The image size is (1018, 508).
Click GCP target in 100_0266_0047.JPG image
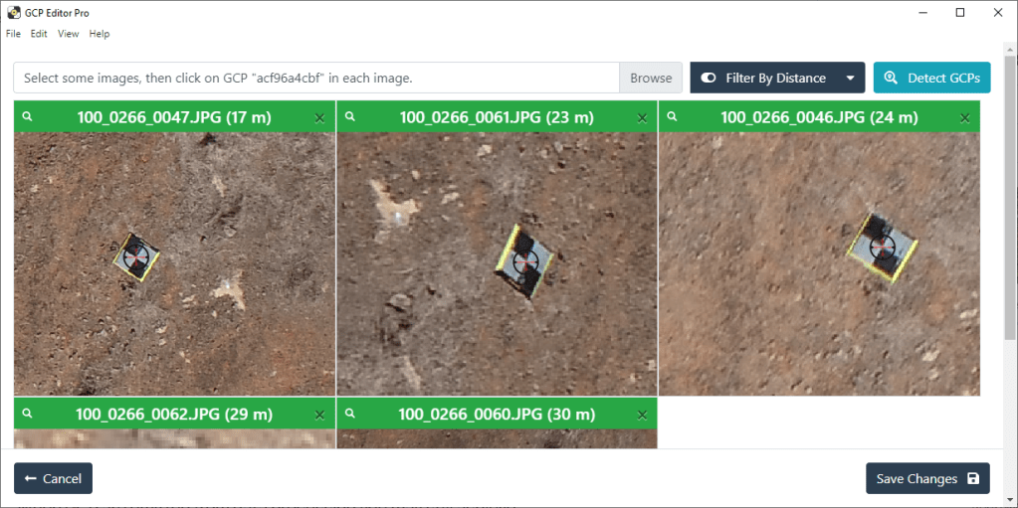tap(136, 256)
